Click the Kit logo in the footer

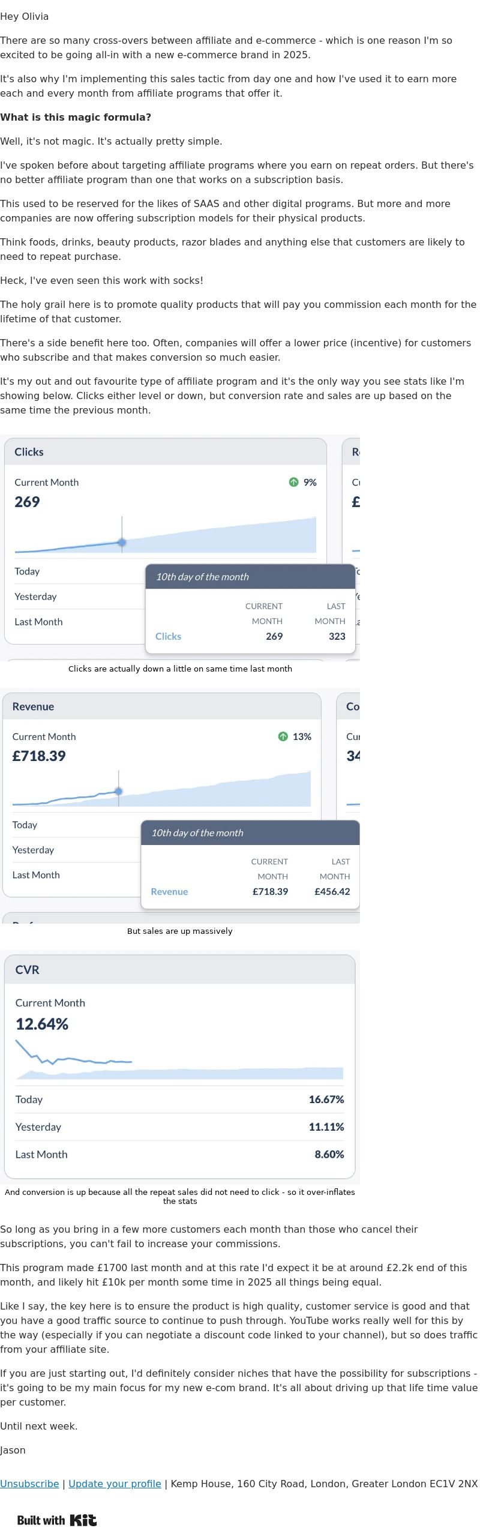tap(83, 1520)
